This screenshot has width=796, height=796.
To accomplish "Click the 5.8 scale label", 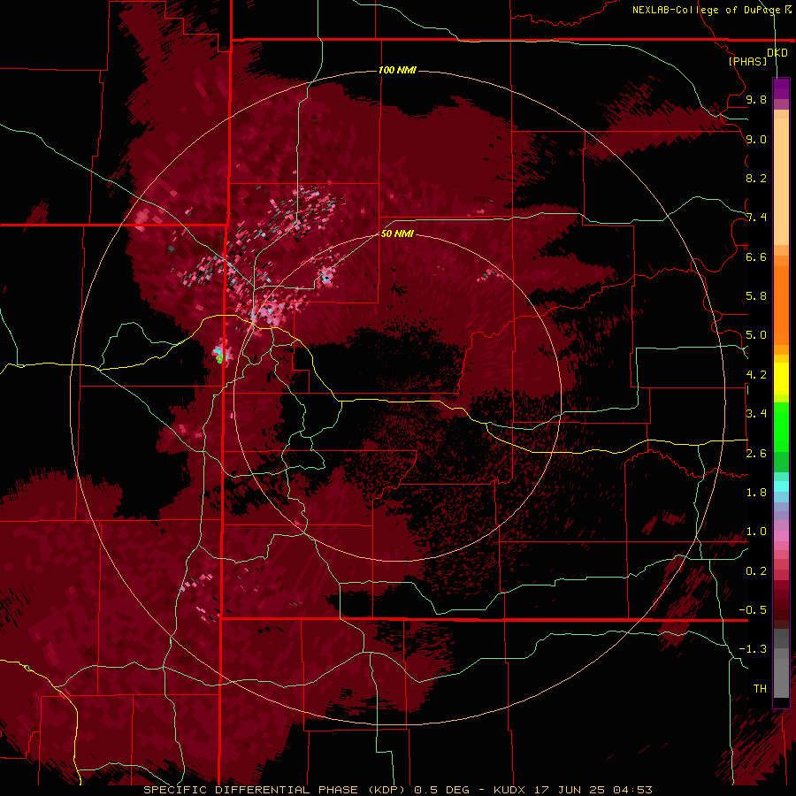I will [x=756, y=296].
